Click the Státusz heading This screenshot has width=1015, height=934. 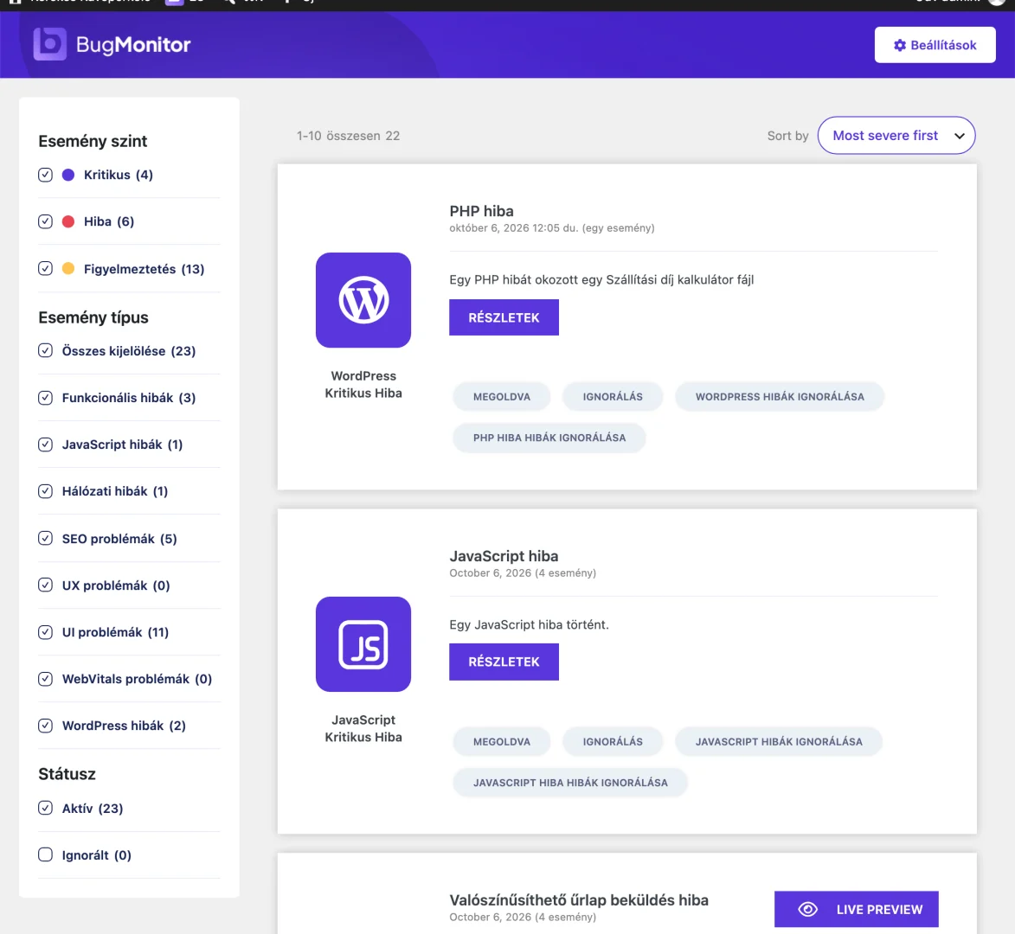pyautogui.click(x=67, y=774)
